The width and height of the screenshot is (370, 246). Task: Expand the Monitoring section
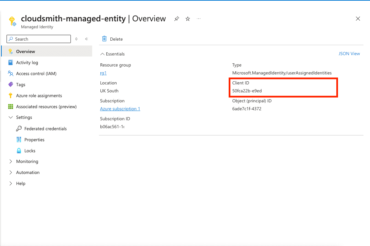10,162
